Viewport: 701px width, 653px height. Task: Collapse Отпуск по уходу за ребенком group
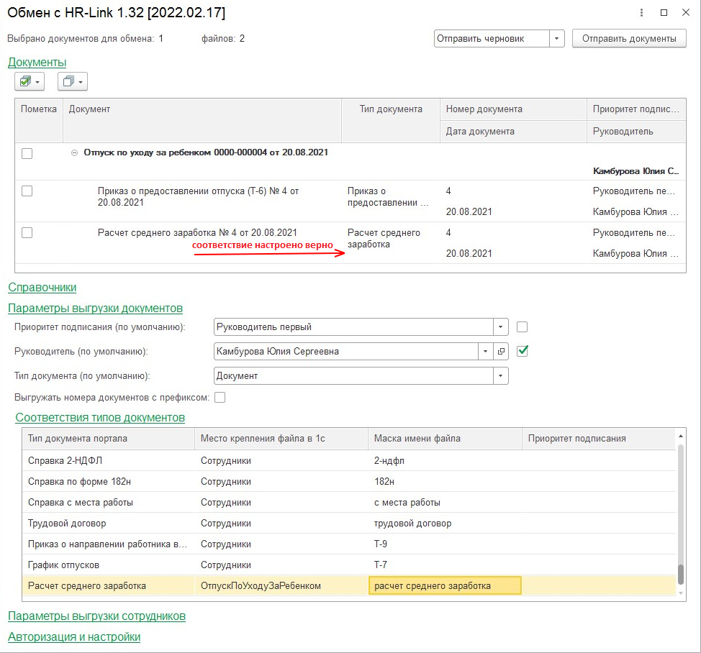[x=75, y=152]
